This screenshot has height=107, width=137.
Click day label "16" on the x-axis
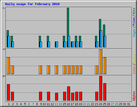pos(68,104)
